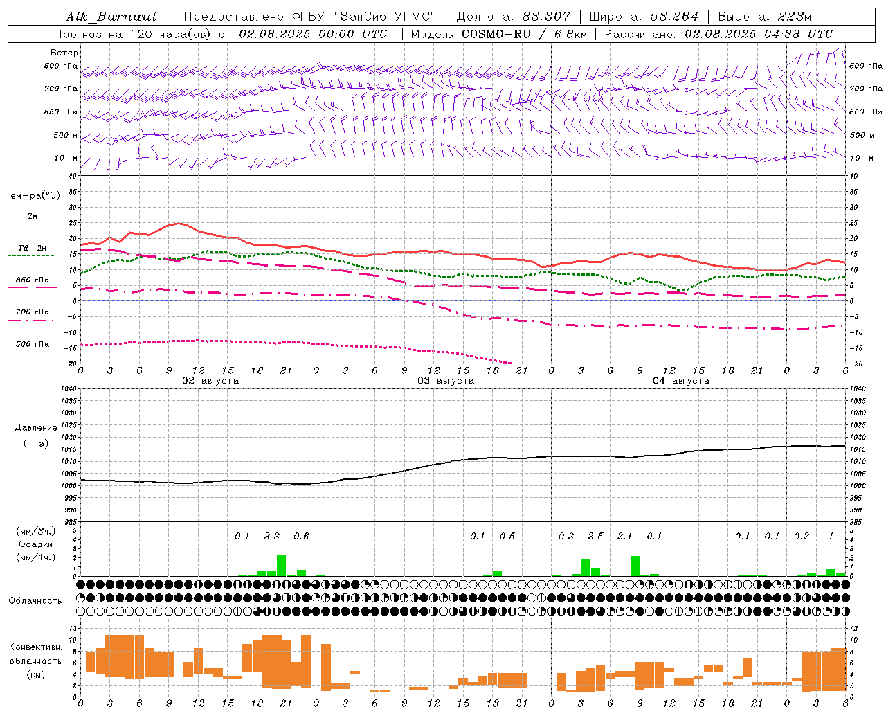Click the station name Alk_Barnaul in header
The width and height of the screenshot is (886, 709).
click(x=111, y=17)
